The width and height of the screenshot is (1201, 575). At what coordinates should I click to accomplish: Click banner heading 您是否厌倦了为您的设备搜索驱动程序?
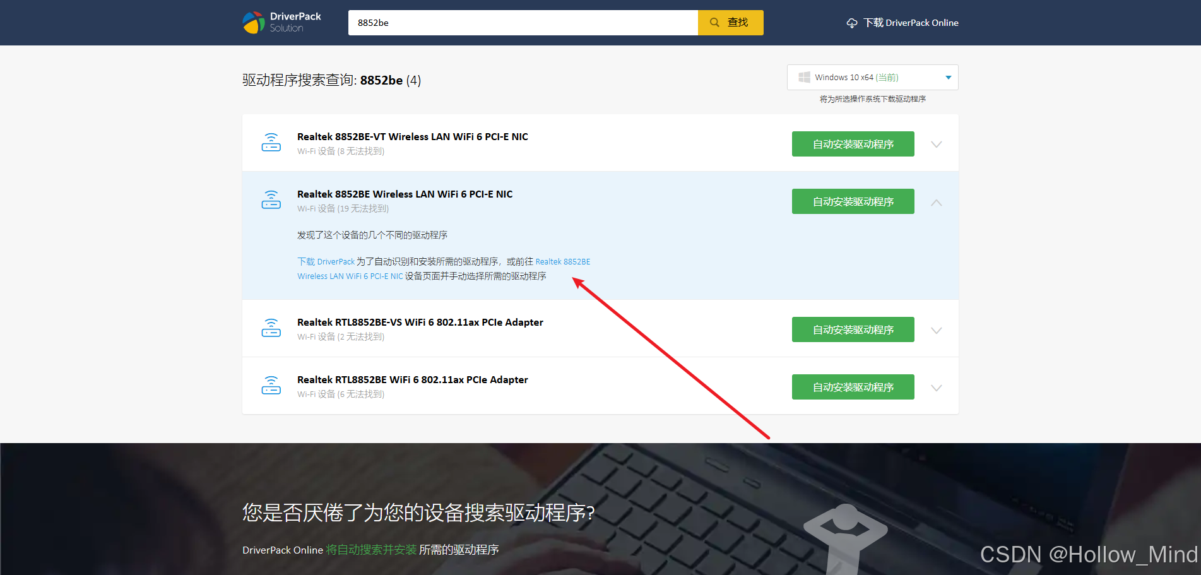[x=418, y=513]
